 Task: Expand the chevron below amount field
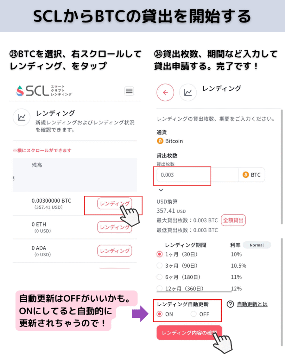point(161,190)
